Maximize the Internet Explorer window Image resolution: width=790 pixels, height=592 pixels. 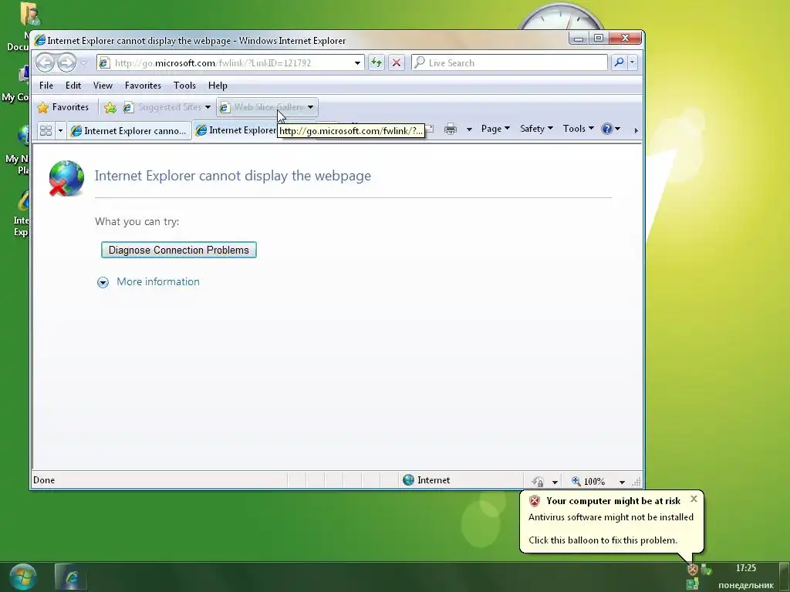pyautogui.click(x=599, y=39)
